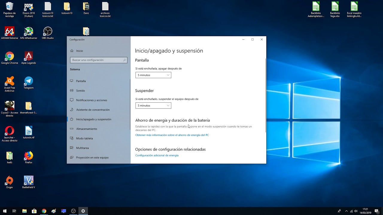This screenshot has width=383, height=215.
Task: Select the Origin desktop shortcut
Action: [x=10, y=182]
